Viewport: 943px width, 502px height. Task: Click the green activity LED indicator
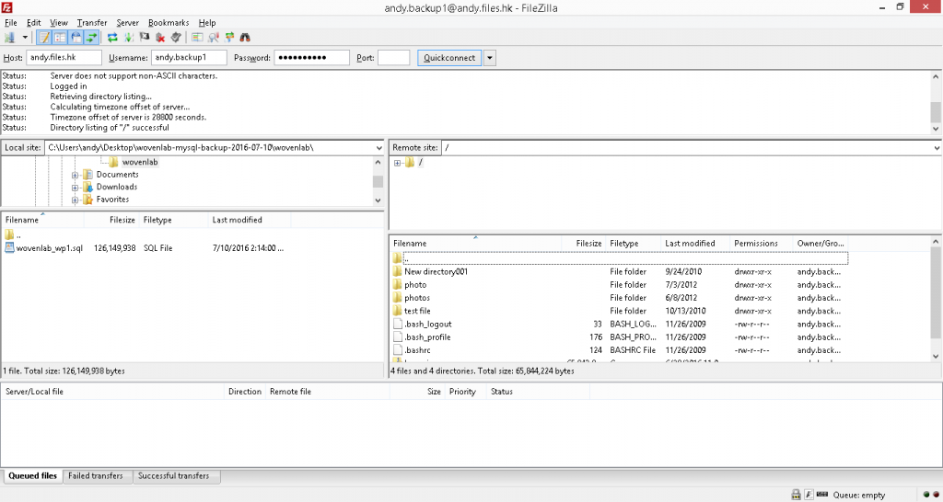click(x=926, y=495)
